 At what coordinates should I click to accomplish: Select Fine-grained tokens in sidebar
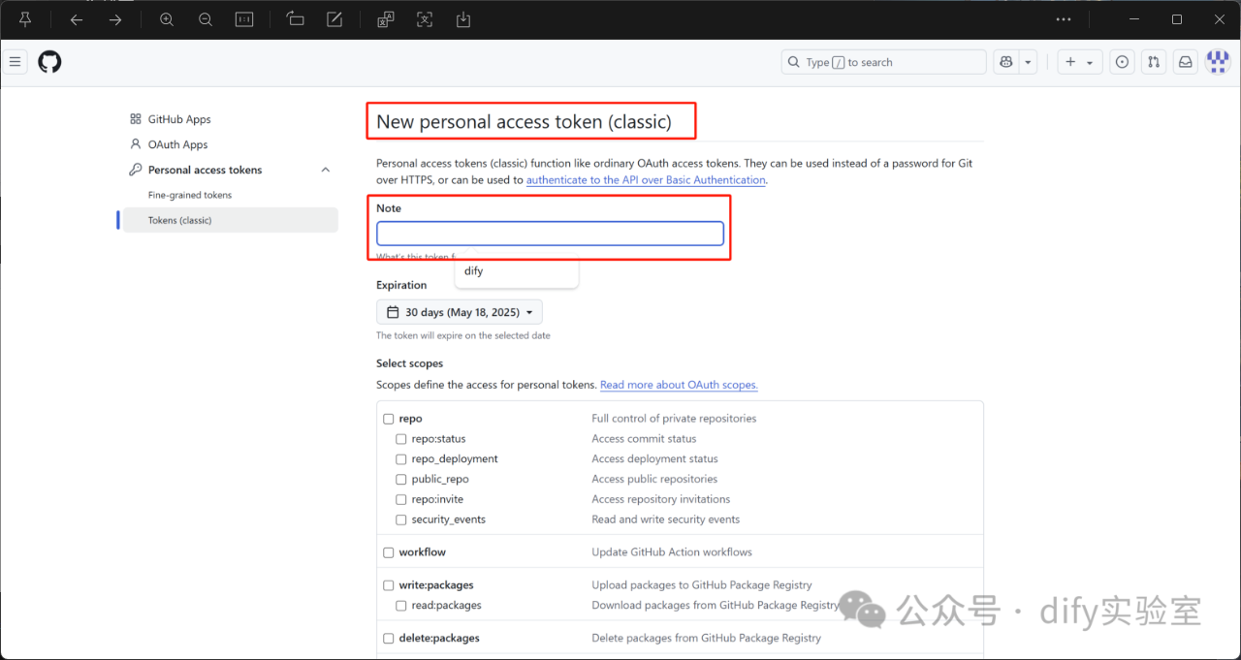(190, 195)
